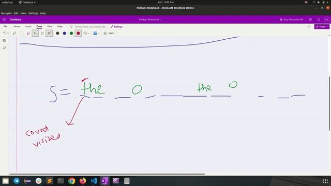
Task: Click the Tell me what you want search box
Action: (x=88, y=27)
